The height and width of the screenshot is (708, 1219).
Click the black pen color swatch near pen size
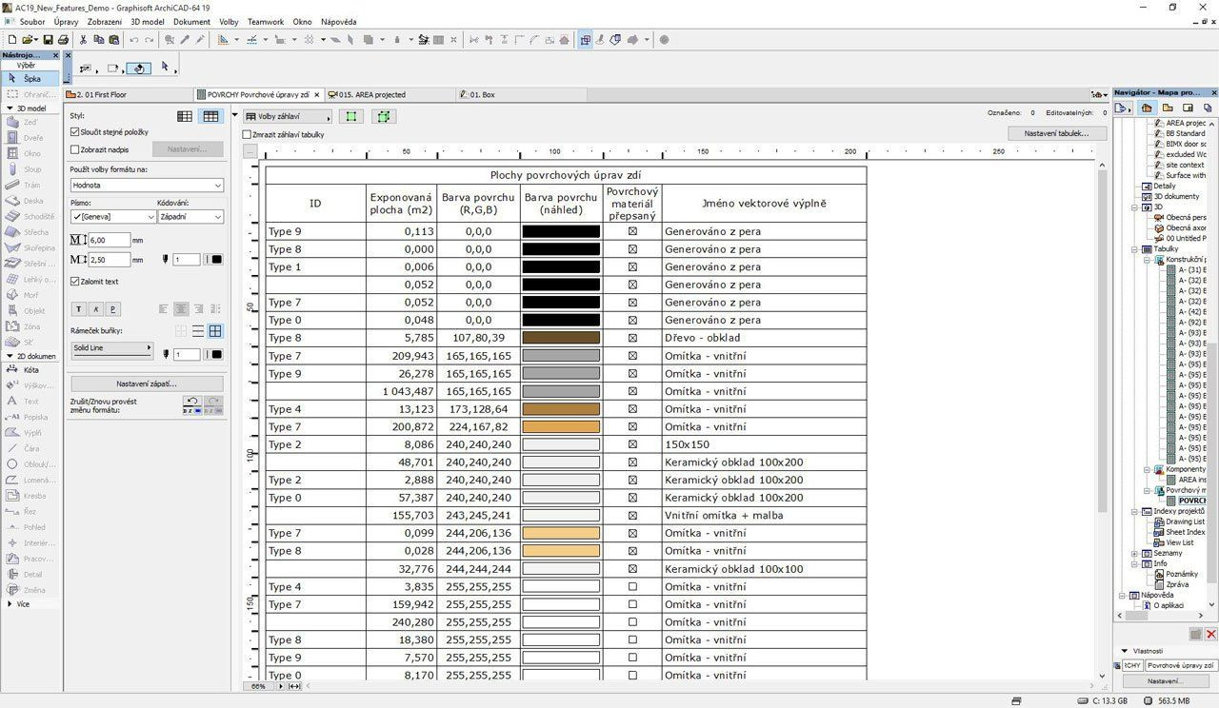(216, 260)
